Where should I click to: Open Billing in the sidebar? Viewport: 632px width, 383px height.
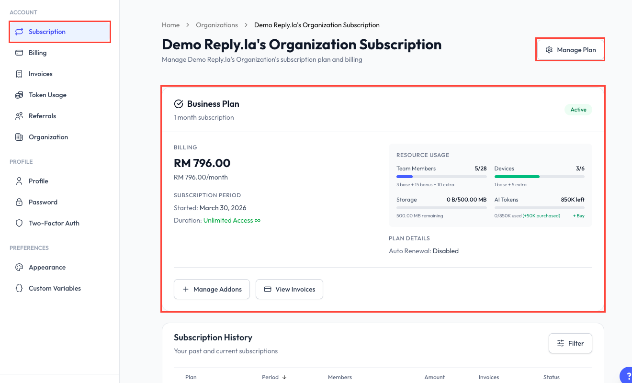pyautogui.click(x=60, y=53)
